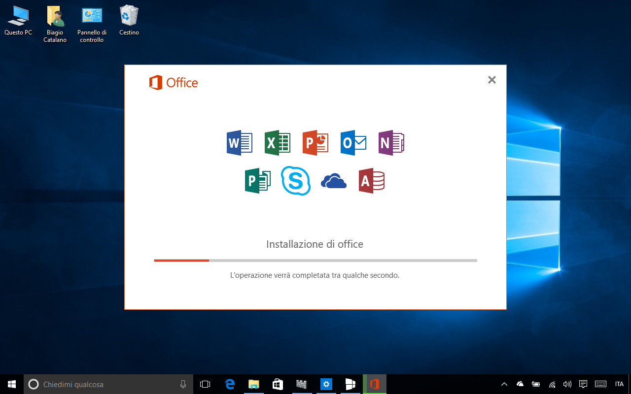631x394 pixels.
Task: Click the white tiled-window icon in taskbar
Action: point(350,384)
